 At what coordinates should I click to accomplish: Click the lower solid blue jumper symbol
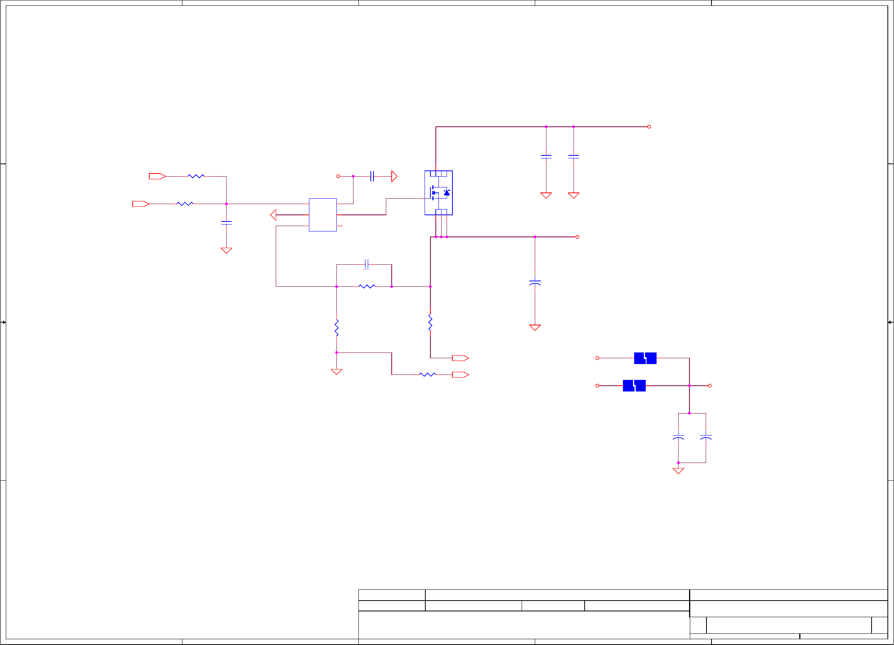point(634,386)
